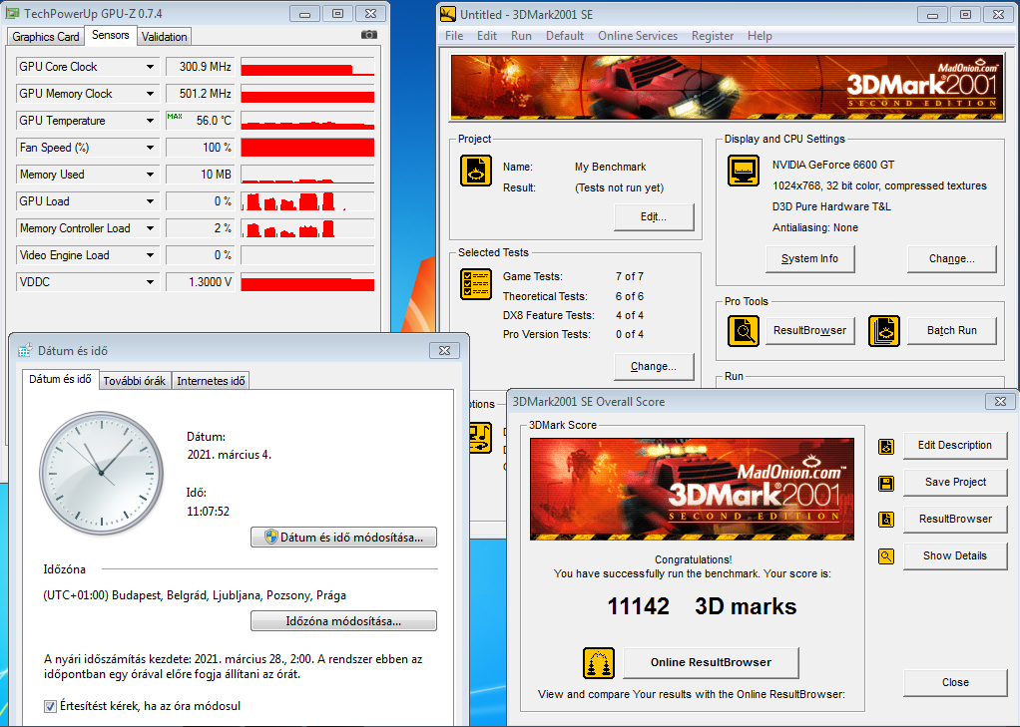This screenshot has width=1020, height=727.
Task: Click the Batch Run button
Action: [952, 331]
